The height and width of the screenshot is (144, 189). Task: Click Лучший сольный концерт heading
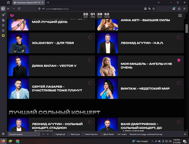click(54, 112)
